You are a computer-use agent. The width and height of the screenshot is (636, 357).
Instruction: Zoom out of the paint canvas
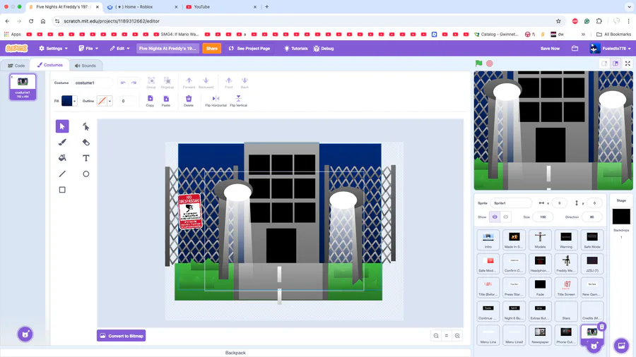(436, 336)
